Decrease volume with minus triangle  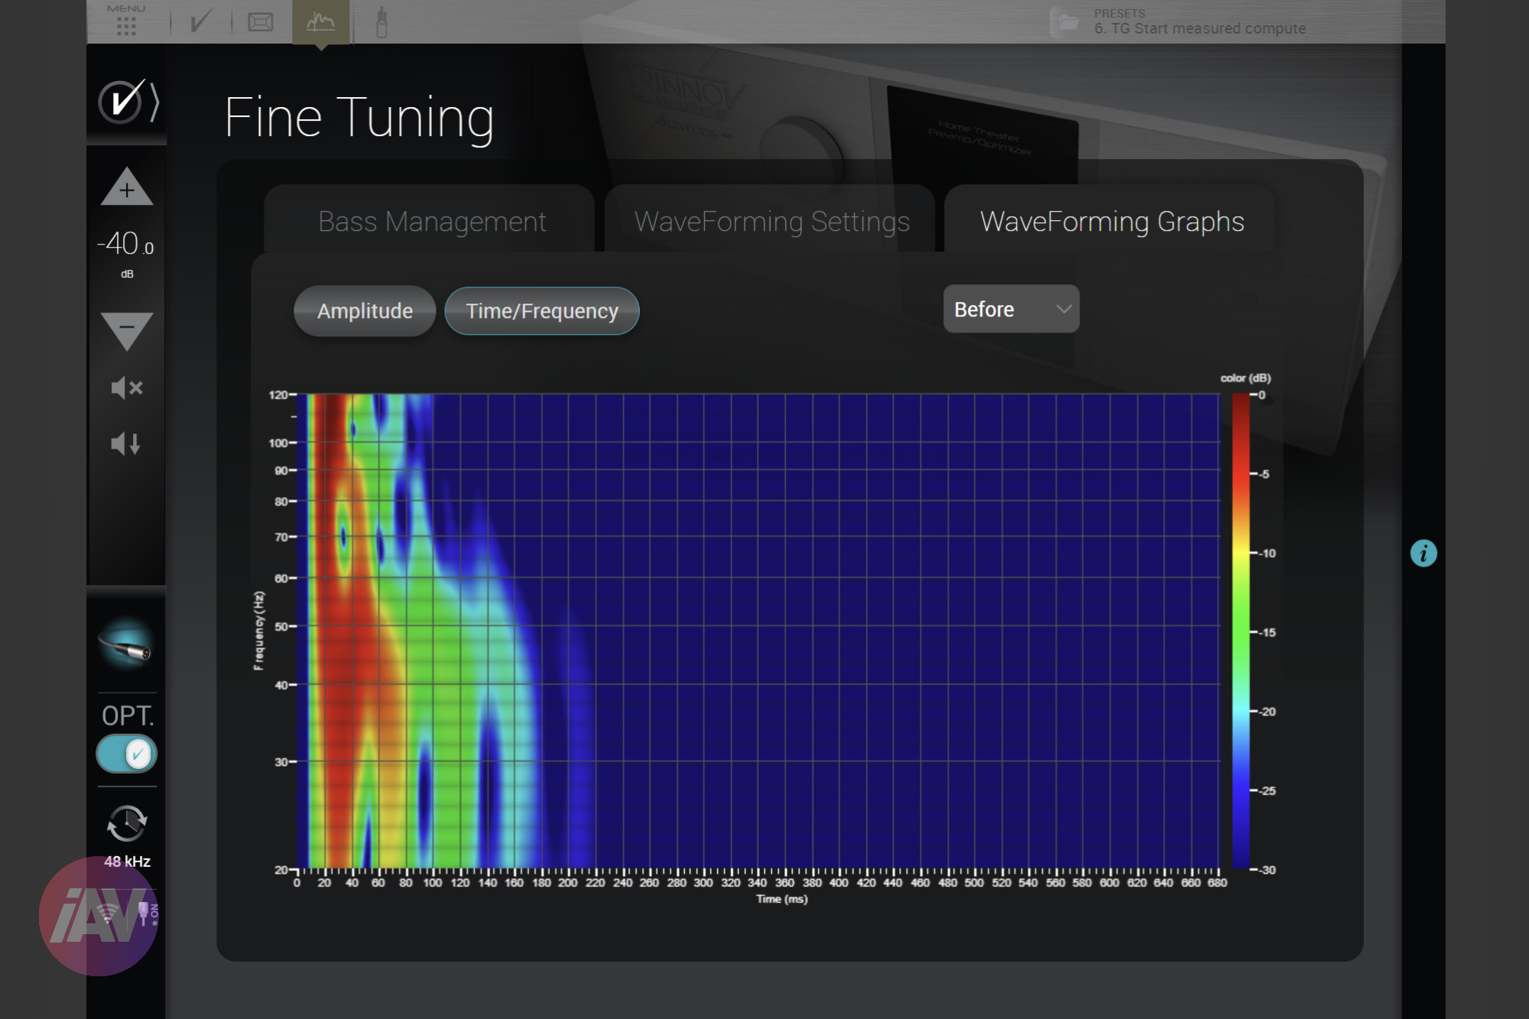pyautogui.click(x=127, y=330)
